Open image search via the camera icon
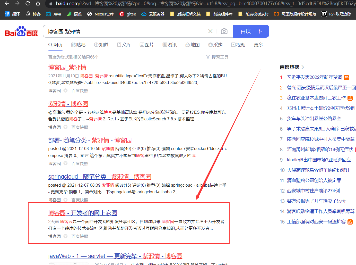Viewport: 356px width, 265px height. (224, 31)
